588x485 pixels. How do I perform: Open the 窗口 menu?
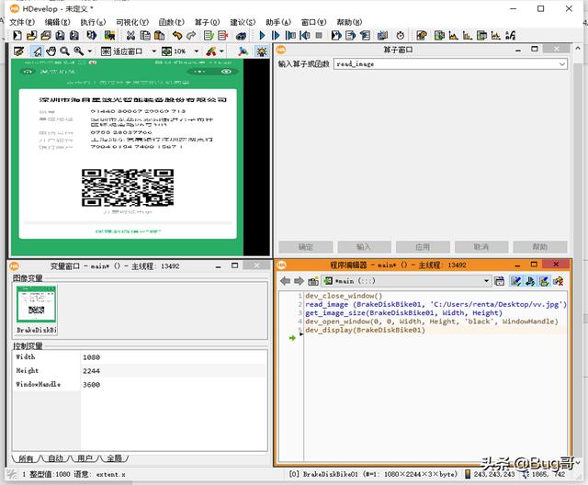(314, 22)
